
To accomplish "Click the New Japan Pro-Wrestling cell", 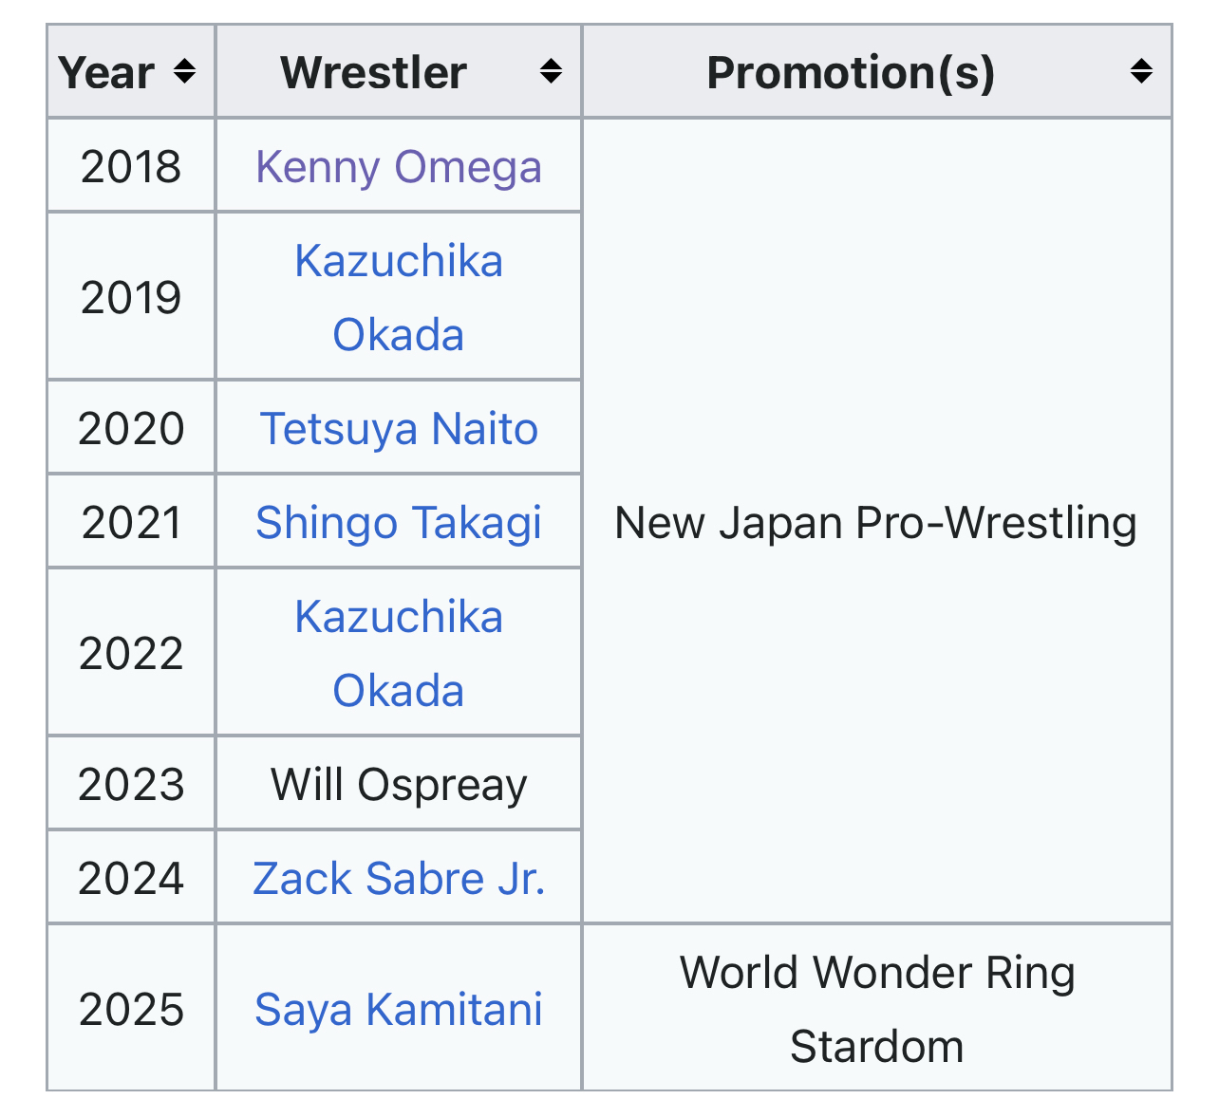I will pos(875,523).
